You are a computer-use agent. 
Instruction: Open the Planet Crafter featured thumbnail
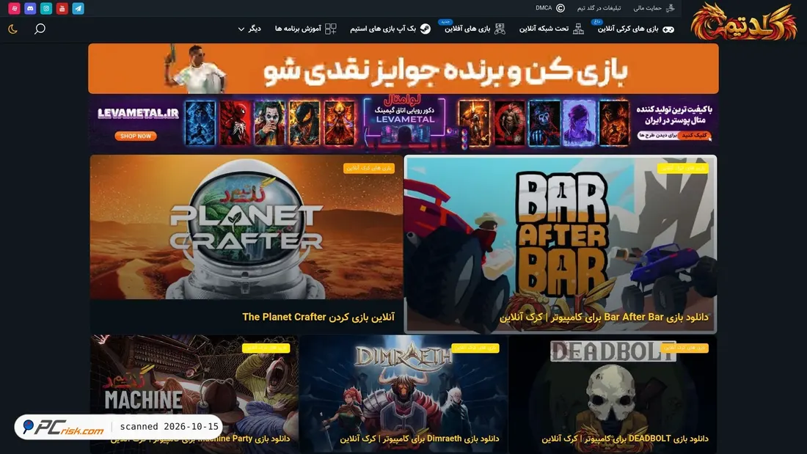click(x=246, y=227)
